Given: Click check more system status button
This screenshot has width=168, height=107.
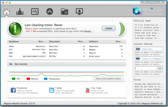Looking at the screenshot, I should [x=108, y=79].
